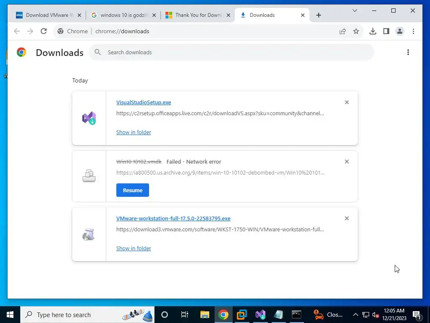Focus the Search downloads field
430x323 pixels.
231,52
